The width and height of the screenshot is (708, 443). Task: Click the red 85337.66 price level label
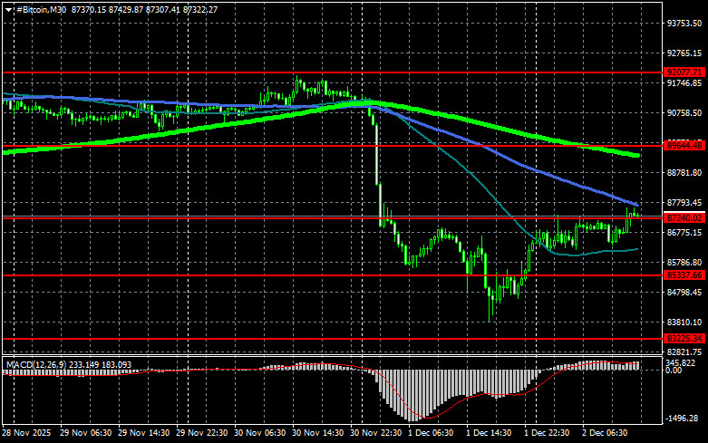pos(684,274)
